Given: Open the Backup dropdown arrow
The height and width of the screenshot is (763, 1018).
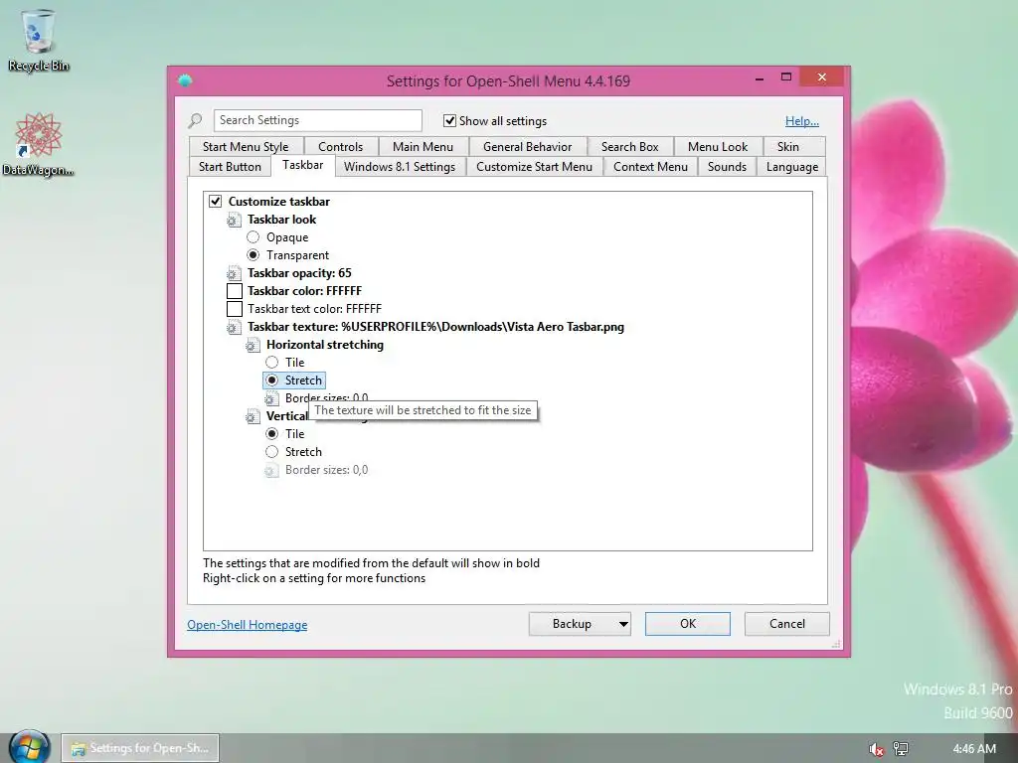Looking at the screenshot, I should point(623,624).
